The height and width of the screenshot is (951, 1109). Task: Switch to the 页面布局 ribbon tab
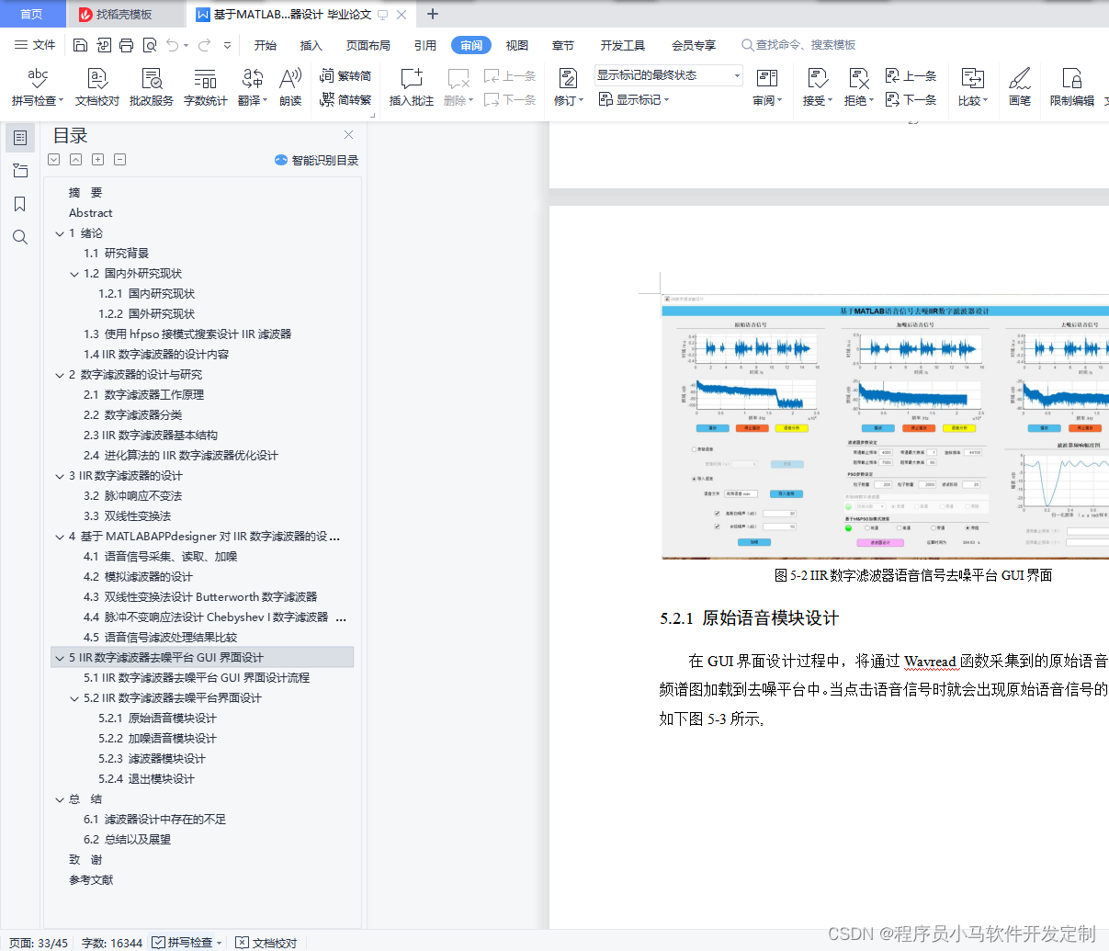tap(368, 44)
